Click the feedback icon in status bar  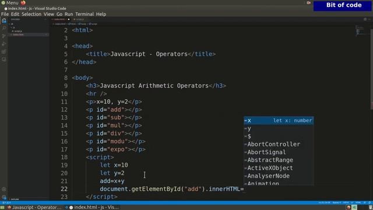coord(365,202)
